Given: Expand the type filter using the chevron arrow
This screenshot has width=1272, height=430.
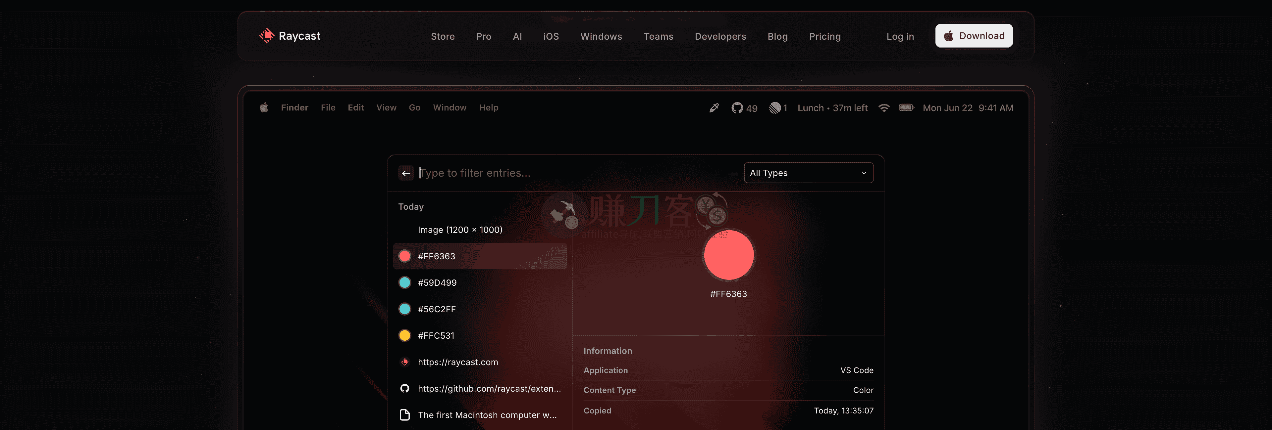Looking at the screenshot, I should point(864,173).
